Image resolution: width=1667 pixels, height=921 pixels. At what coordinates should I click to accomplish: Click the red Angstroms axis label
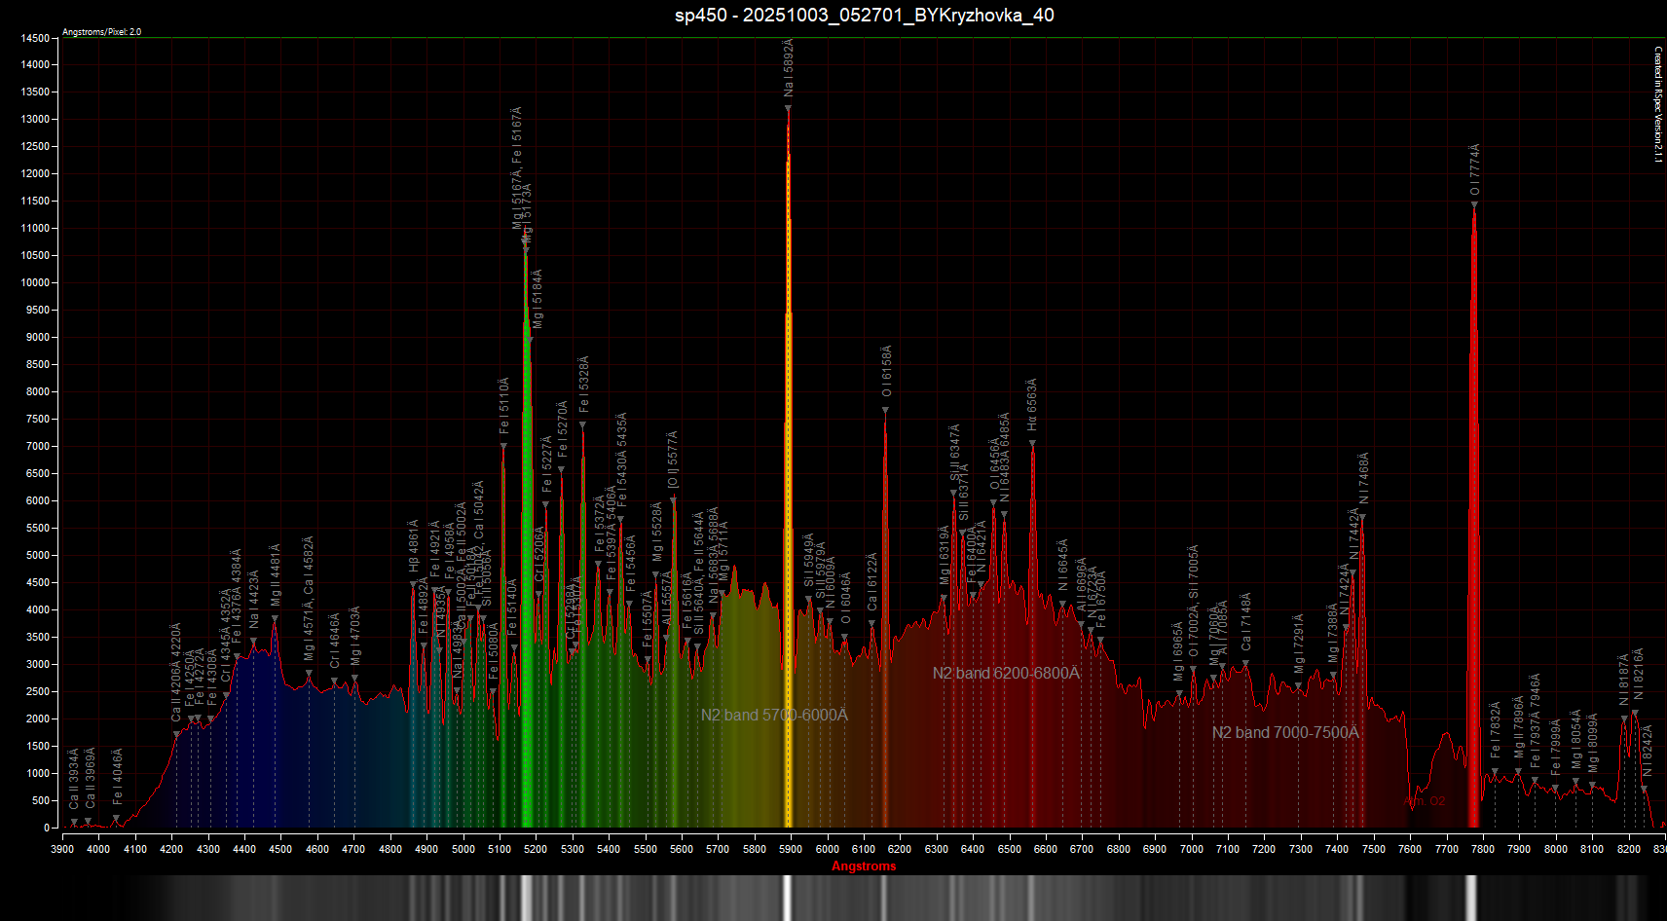[863, 866]
